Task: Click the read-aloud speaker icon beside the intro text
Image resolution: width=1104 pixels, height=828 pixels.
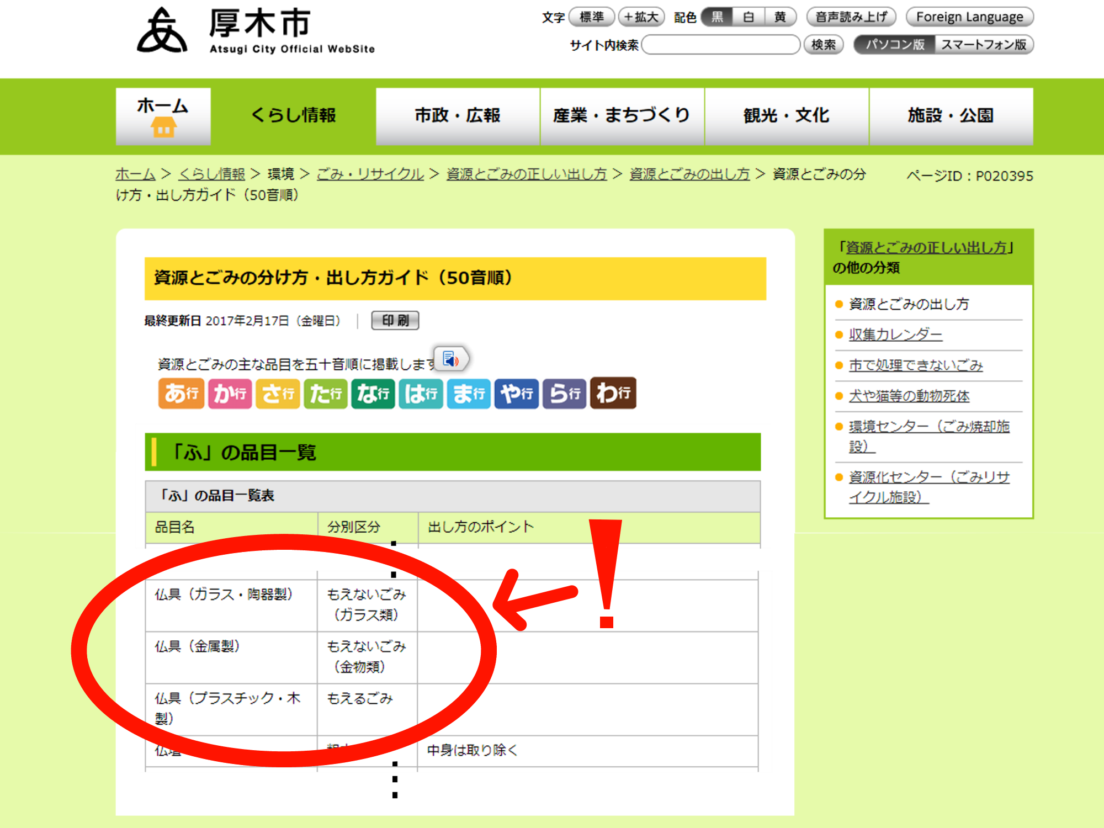Action: tap(451, 359)
